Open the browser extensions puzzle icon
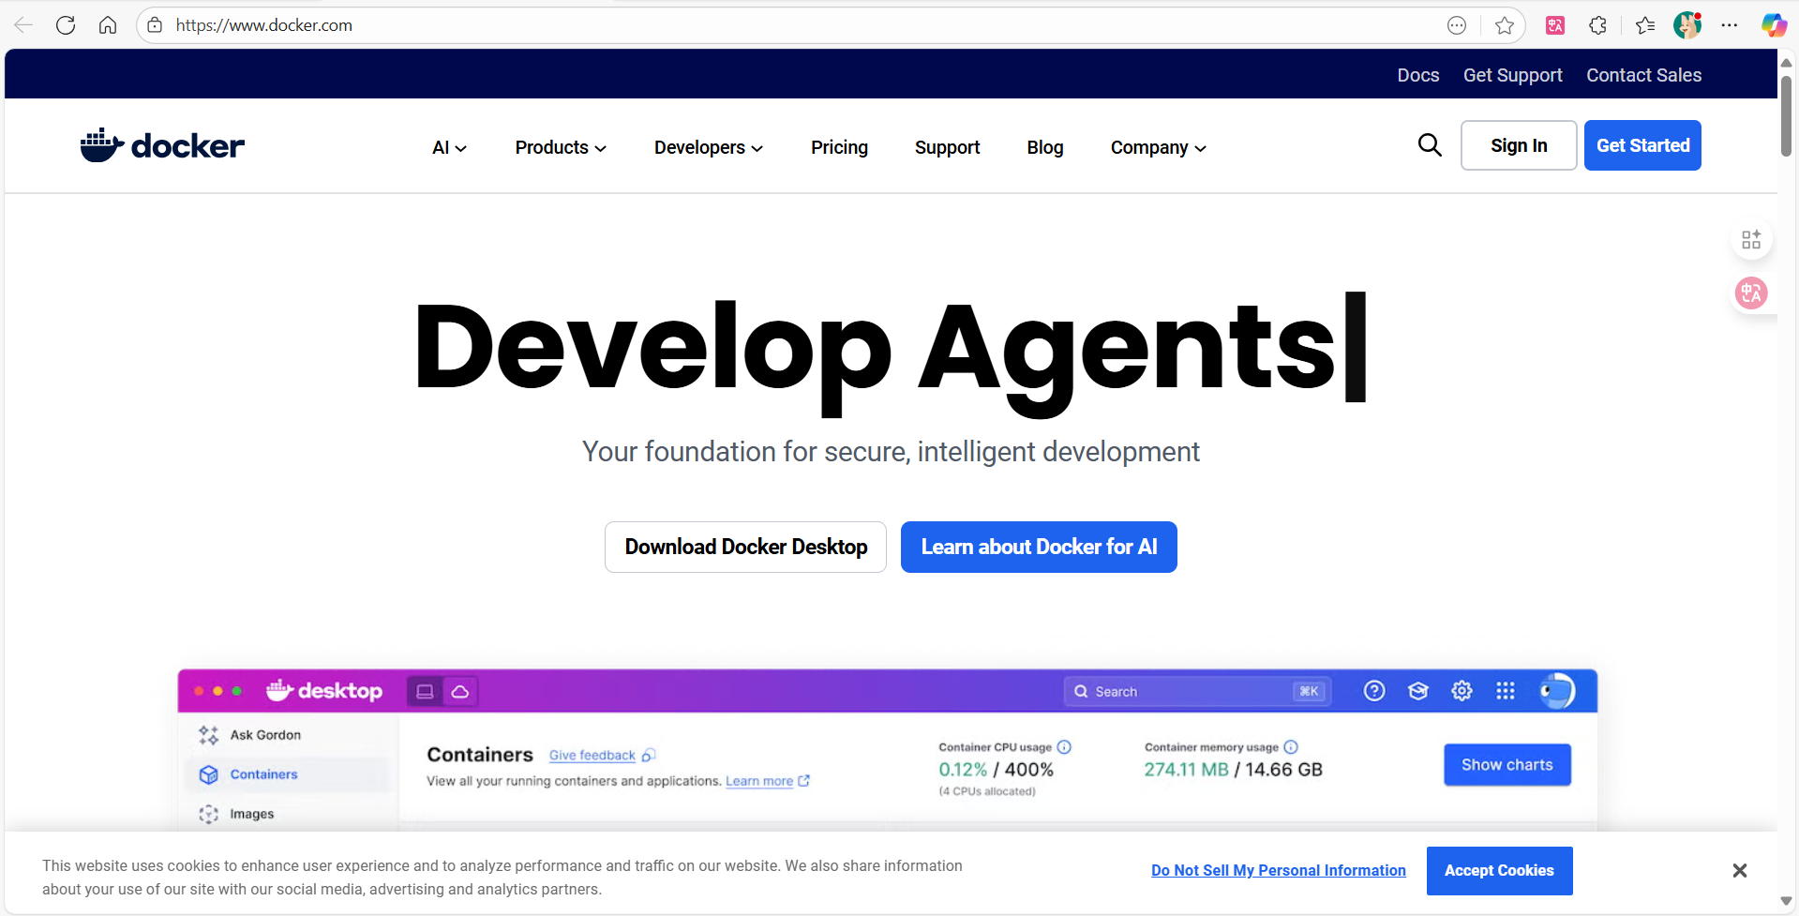 point(1598,25)
